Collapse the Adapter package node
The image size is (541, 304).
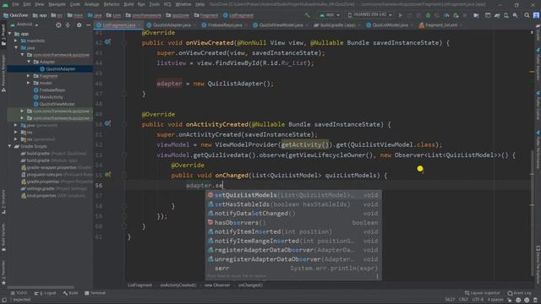tap(29, 62)
